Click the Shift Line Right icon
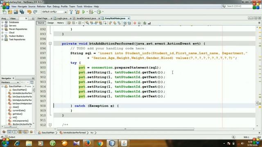The width and height of the screenshot is (262, 147). tap(129, 23)
